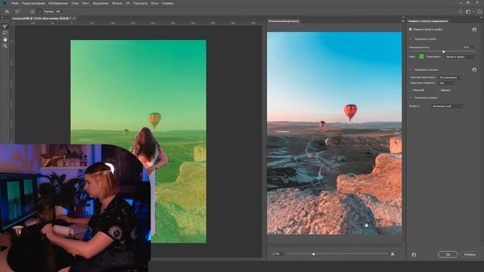Open the Окно menu

pyautogui.click(x=154, y=3)
